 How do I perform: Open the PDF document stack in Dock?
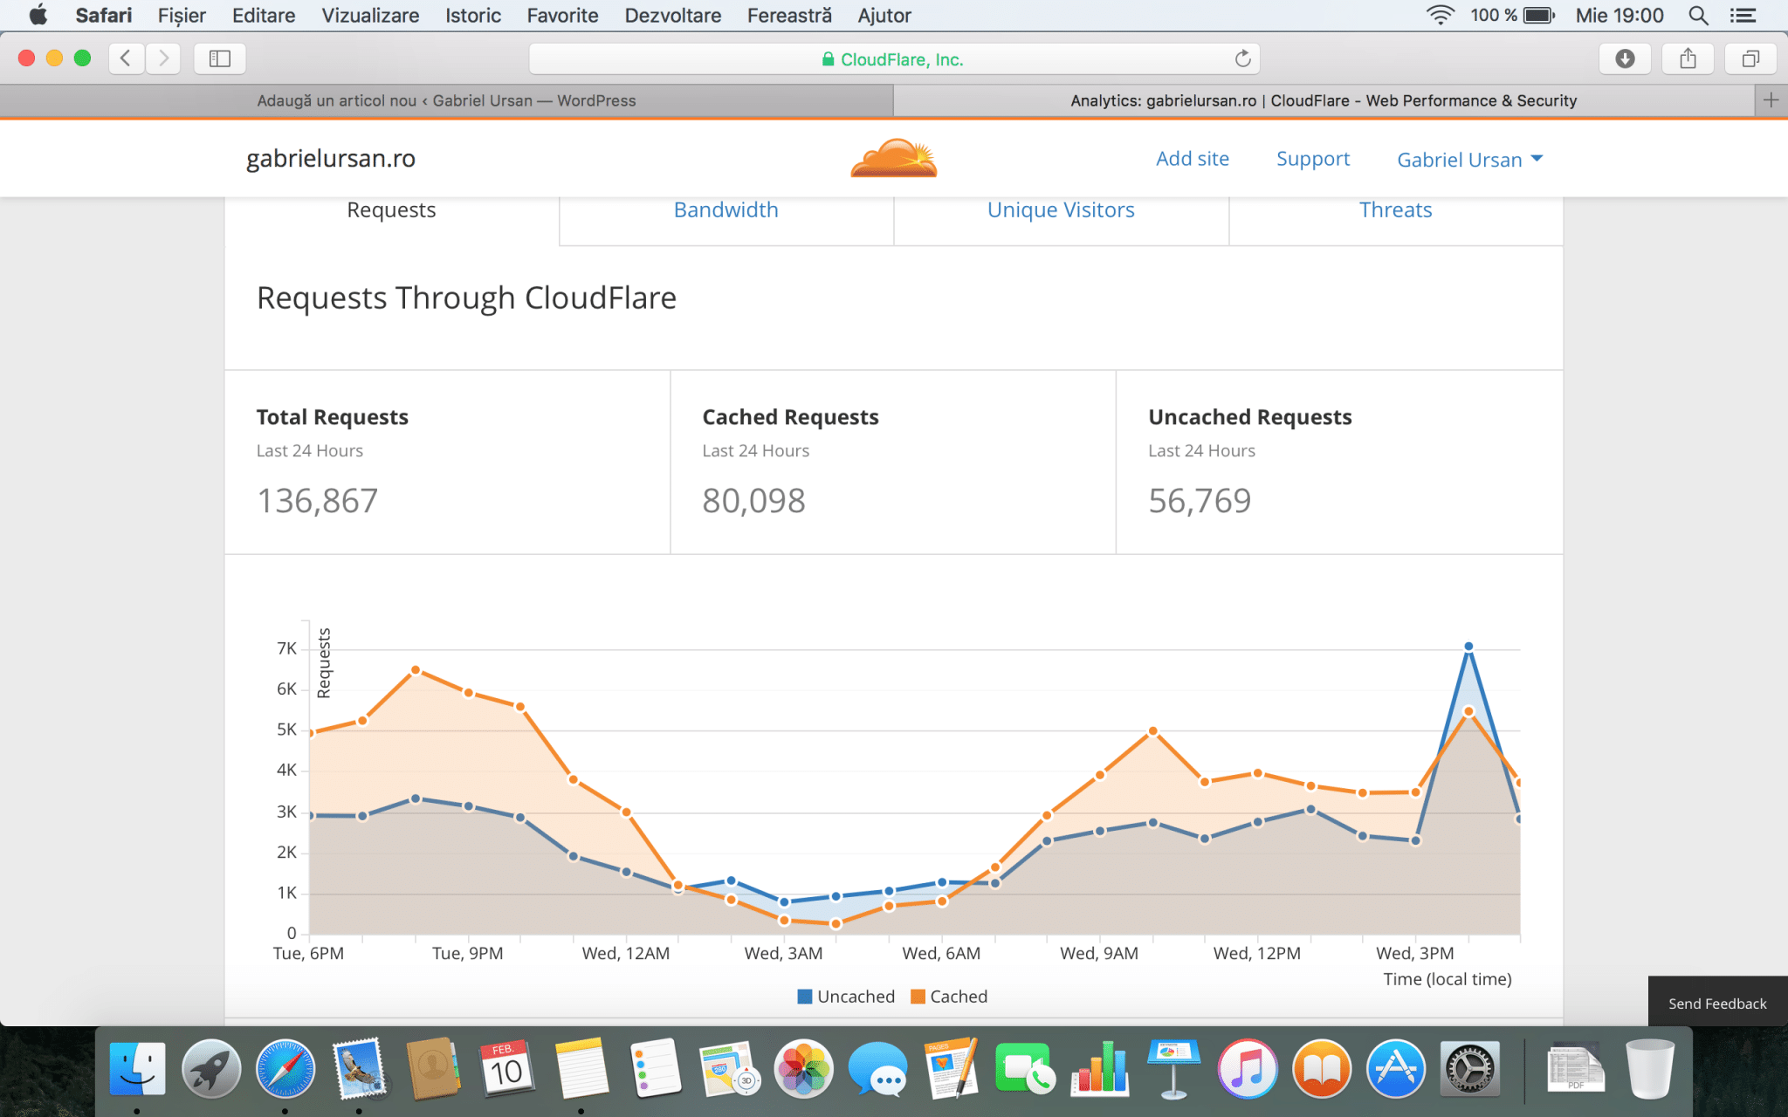(x=1575, y=1069)
